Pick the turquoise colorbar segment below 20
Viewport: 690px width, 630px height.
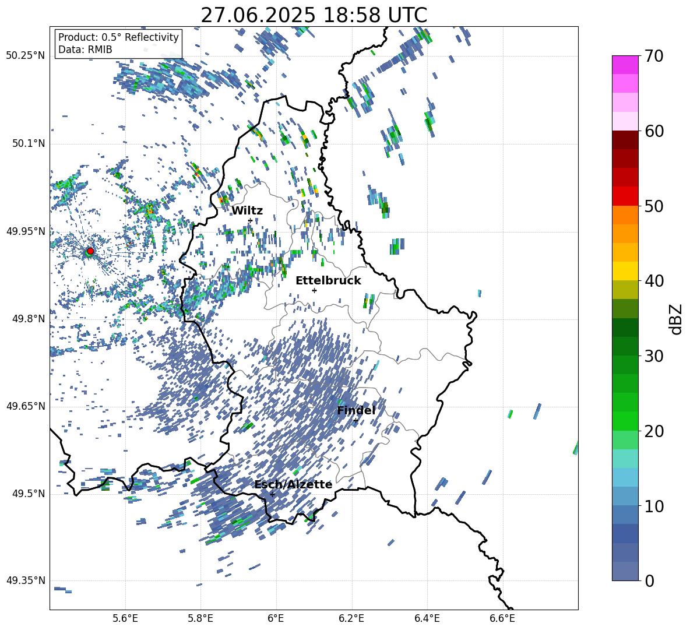click(625, 459)
